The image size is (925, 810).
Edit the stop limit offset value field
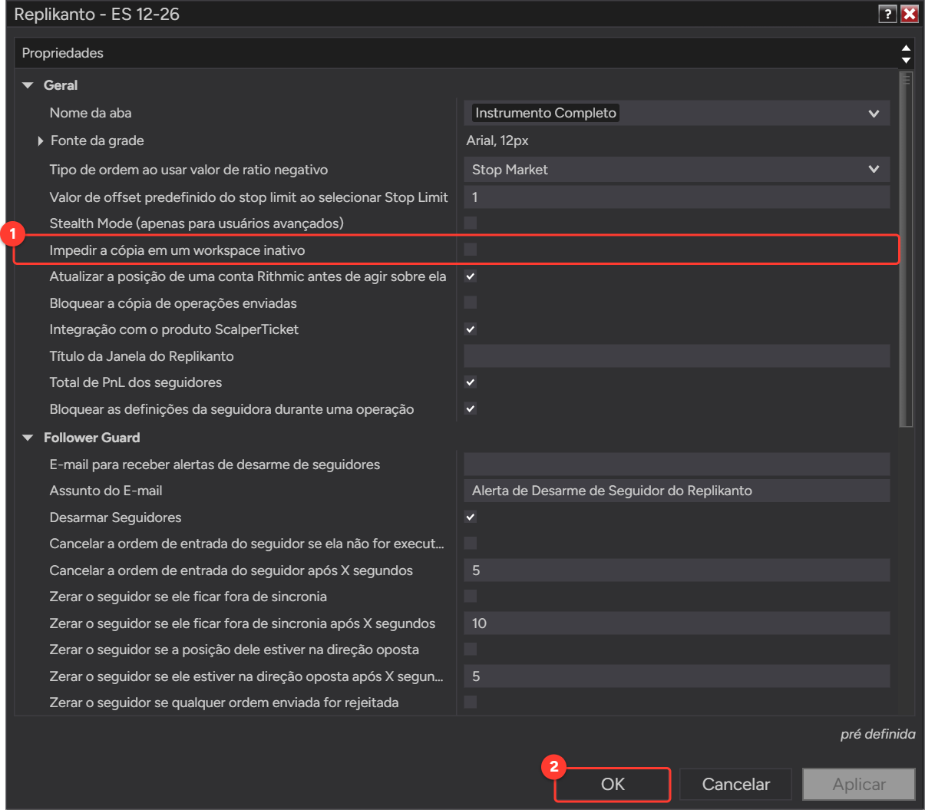click(x=677, y=197)
